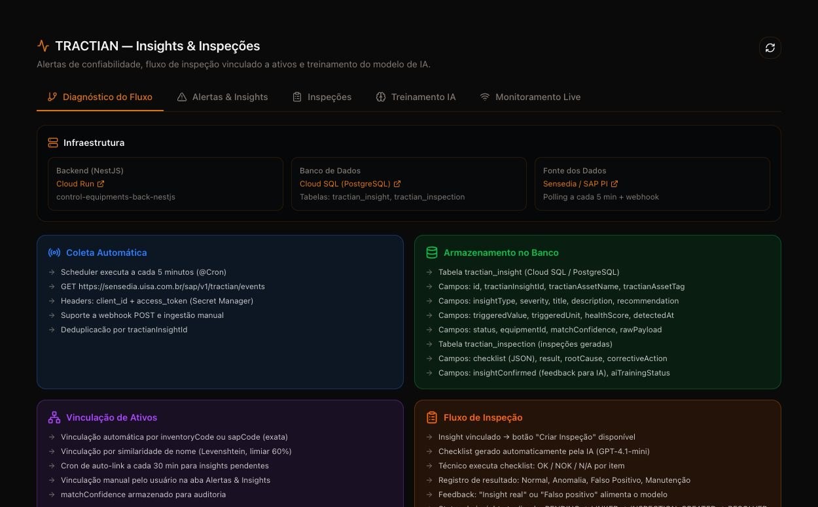Click 'Vinculação automática por inventoryCode' line
The image size is (818, 507).
[x=174, y=437]
